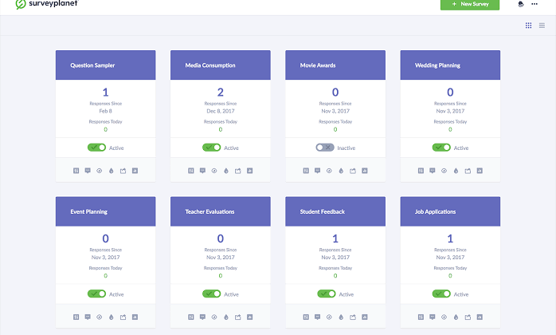Screen dimensions: 556x335
Task: Click eye preview icon on Question Sampler
Action: (100, 171)
